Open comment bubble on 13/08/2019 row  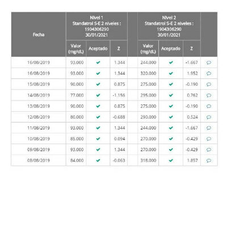[x=209, y=106]
